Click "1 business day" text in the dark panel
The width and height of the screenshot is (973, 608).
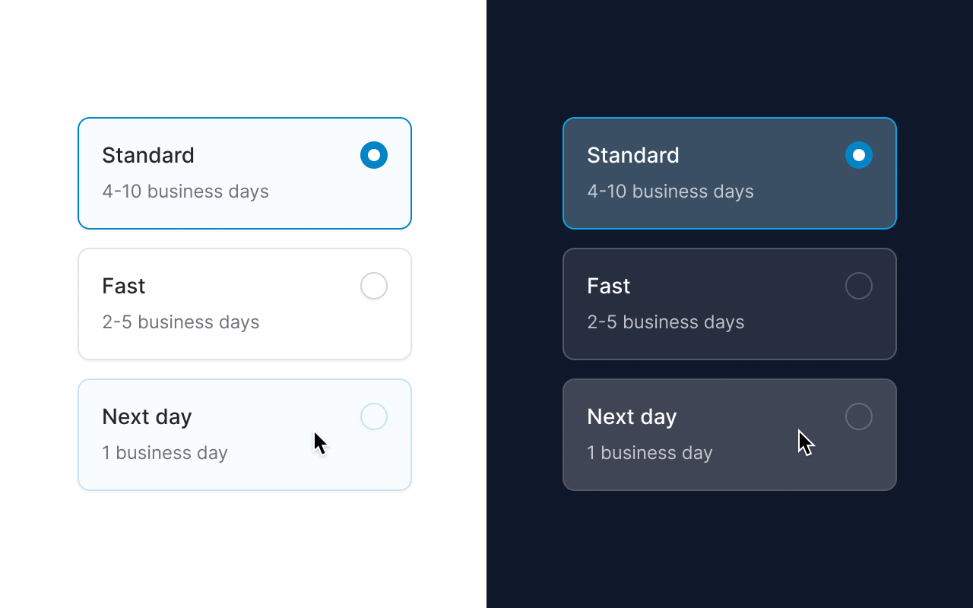pos(650,453)
